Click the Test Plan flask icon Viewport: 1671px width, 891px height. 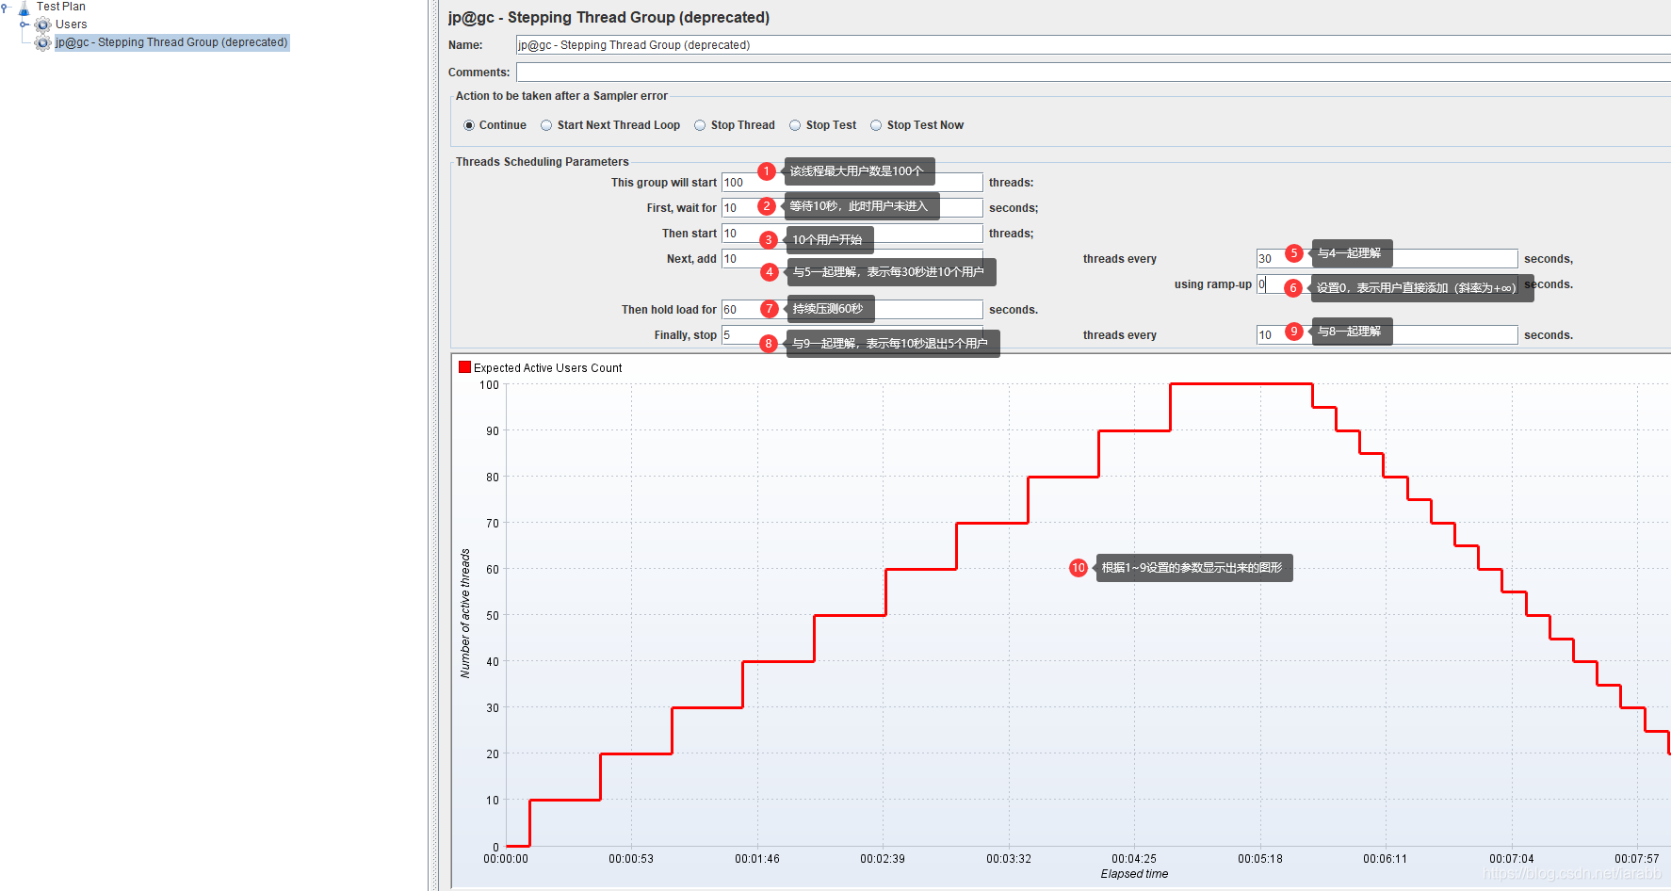click(24, 8)
